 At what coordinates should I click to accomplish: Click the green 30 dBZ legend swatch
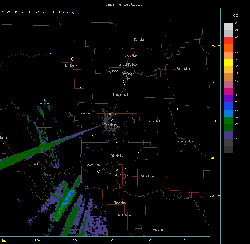(x=228, y=121)
